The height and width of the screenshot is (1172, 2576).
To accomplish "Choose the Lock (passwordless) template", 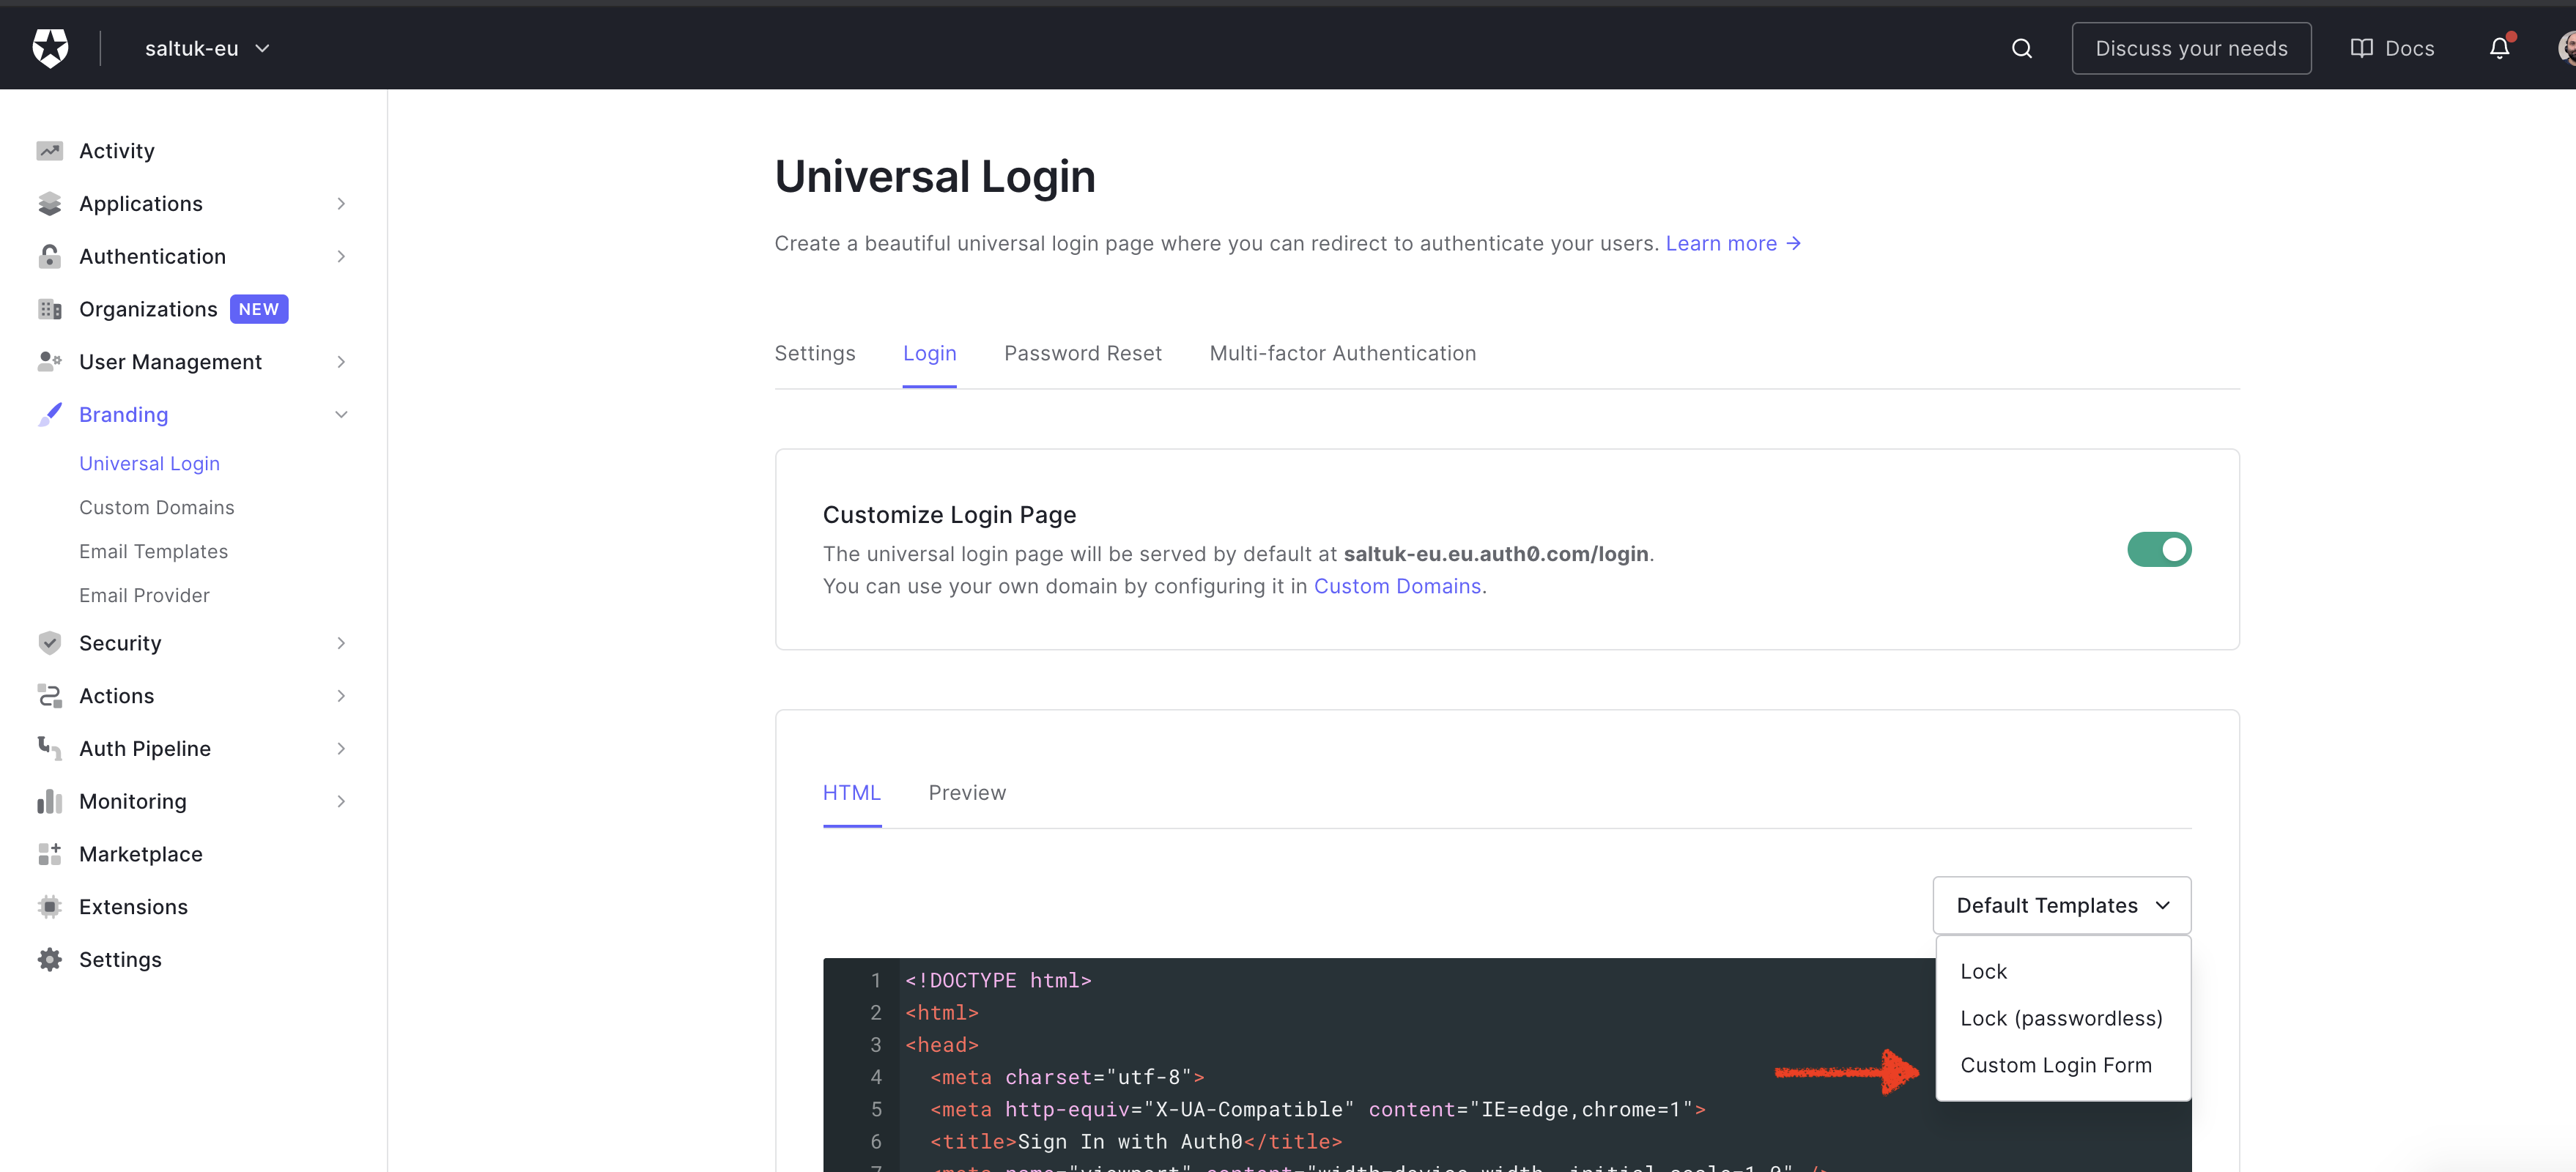I will (x=2063, y=1018).
